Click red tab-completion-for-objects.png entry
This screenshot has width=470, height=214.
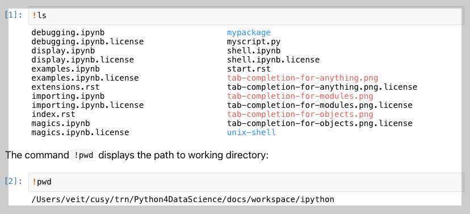point(300,114)
